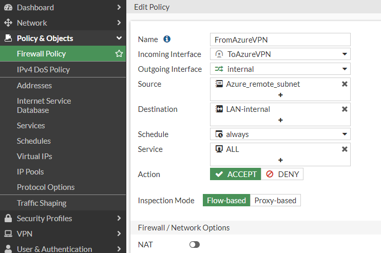
Task: Click the favorite star on Firewall Policy
Action: click(119, 54)
